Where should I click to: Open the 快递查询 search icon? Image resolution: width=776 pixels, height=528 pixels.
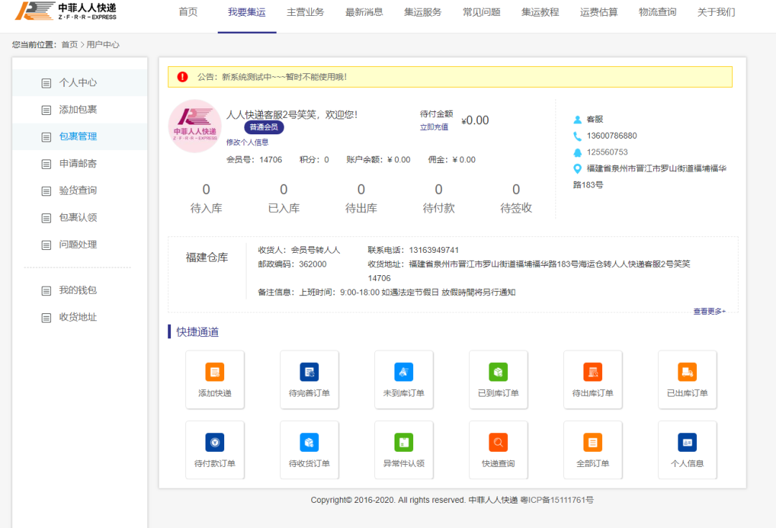point(499,443)
